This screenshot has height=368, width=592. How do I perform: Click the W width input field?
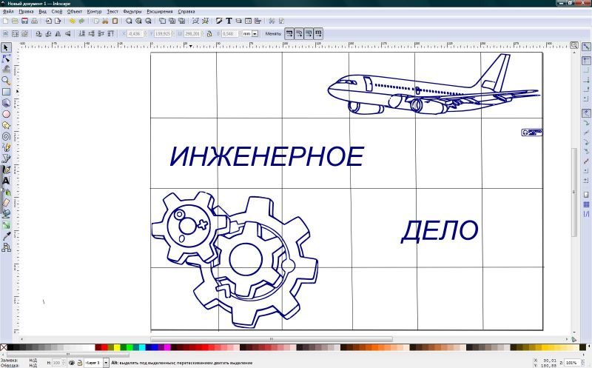click(x=193, y=33)
